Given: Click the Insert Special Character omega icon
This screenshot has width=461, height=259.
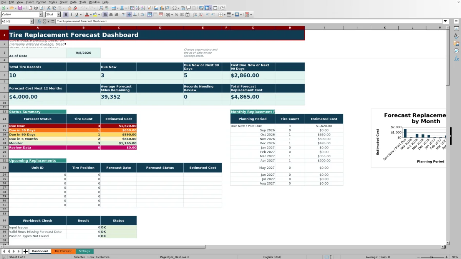Looking at the screenshot, I should click(x=174, y=8).
